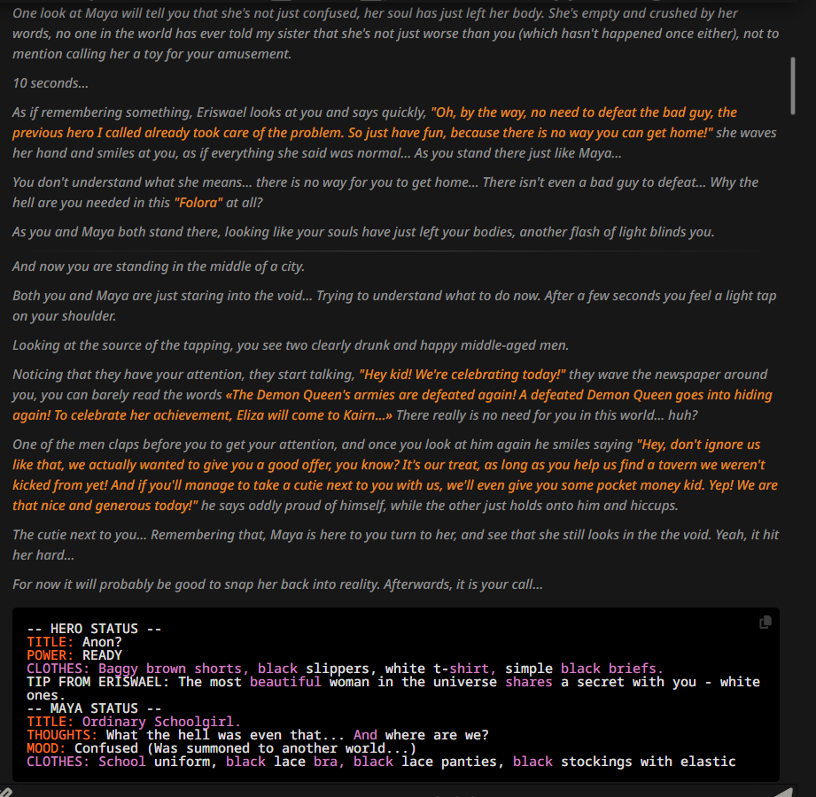The image size is (816, 797).
Task: Click the quote starting "Oh, by the way"
Action: tap(375, 122)
